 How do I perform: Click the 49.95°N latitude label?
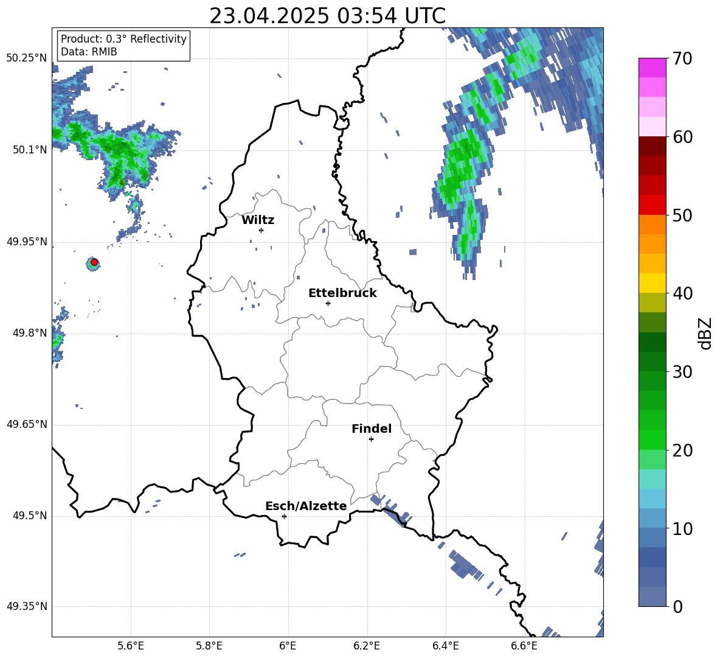tap(27, 242)
